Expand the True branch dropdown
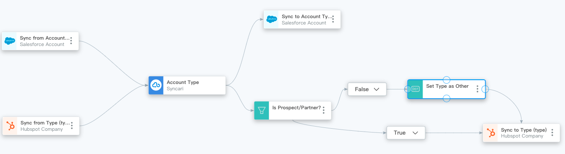 406,132
